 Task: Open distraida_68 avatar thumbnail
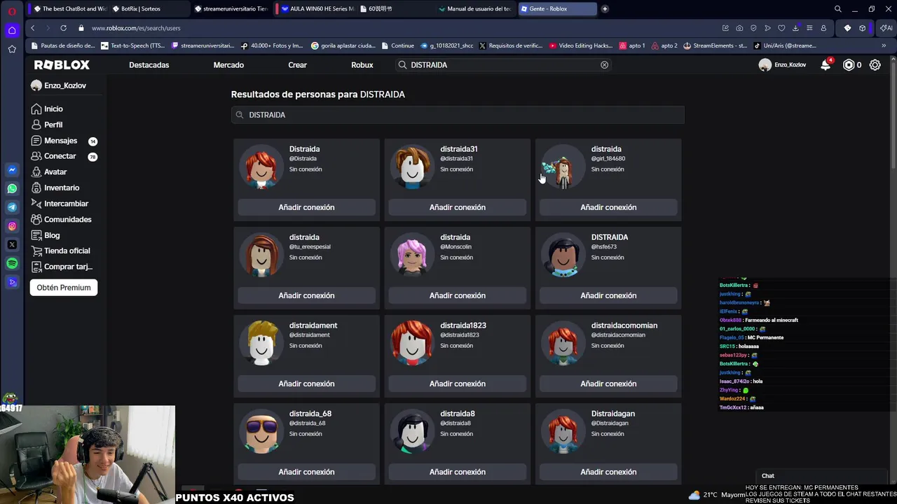[x=261, y=431]
